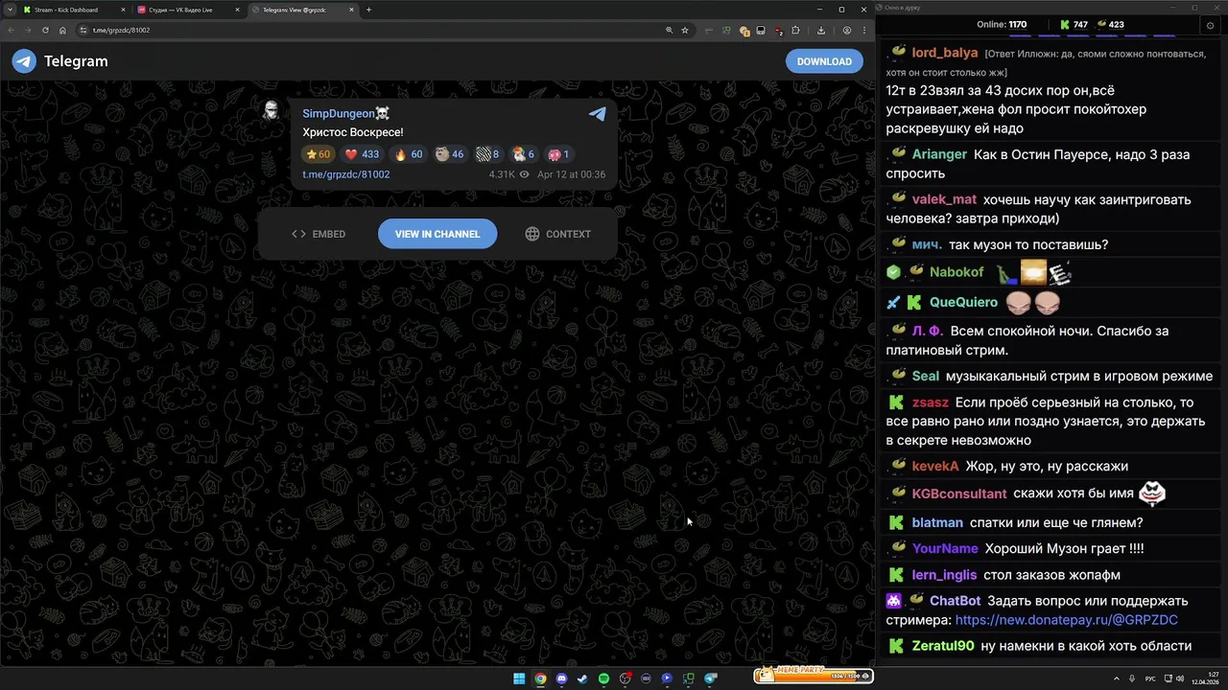Select the Telegram: View @grpzdc tab
The image size is (1228, 690).
coord(302,10)
